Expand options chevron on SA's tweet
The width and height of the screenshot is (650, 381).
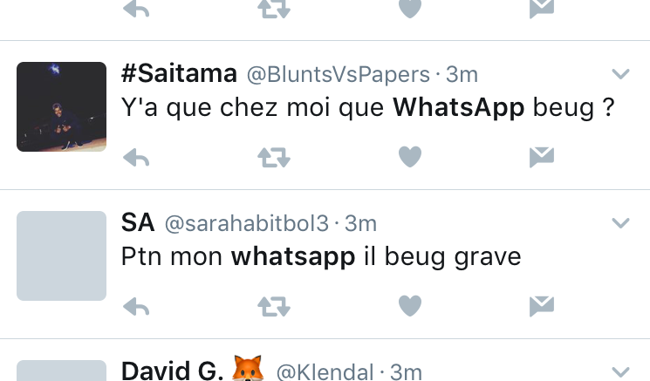(x=620, y=223)
